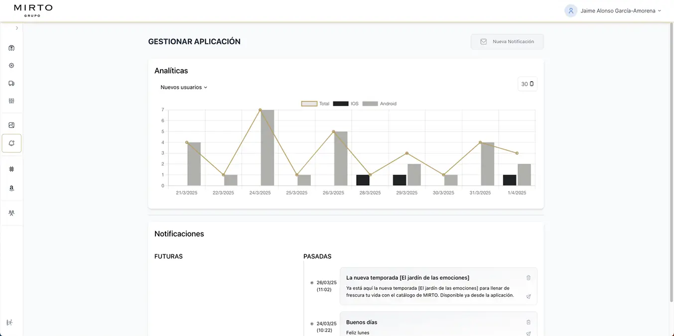Click the logout icon at sidebar bottom

(9, 323)
